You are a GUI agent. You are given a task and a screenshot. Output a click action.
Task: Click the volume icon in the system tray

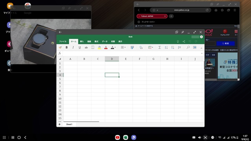tap(200, 137)
